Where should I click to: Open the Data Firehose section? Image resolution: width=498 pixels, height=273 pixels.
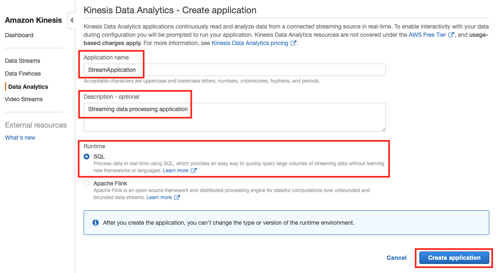tap(23, 74)
